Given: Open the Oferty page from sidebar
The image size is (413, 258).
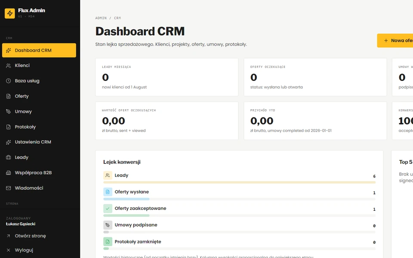Looking at the screenshot, I should point(39,96).
